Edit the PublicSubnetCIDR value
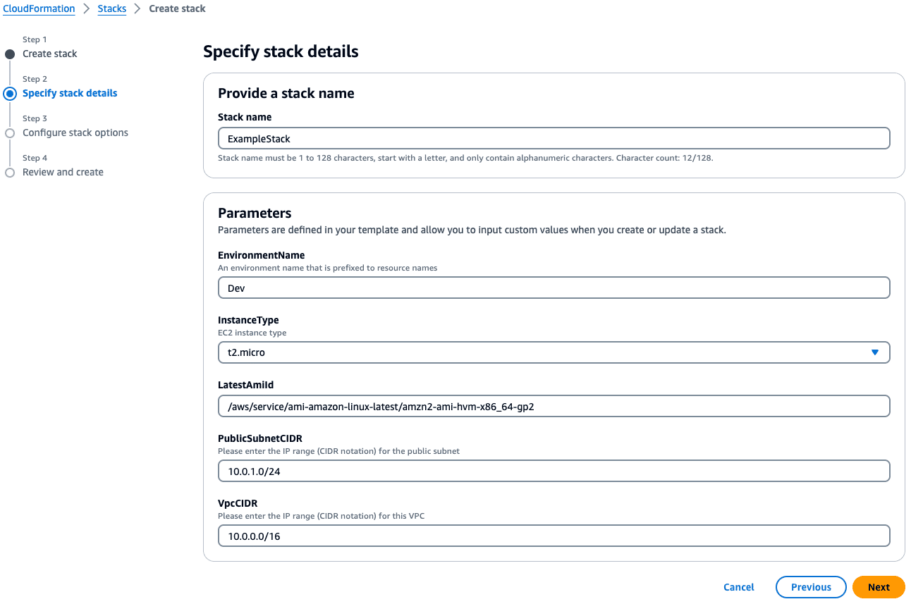 (x=554, y=471)
